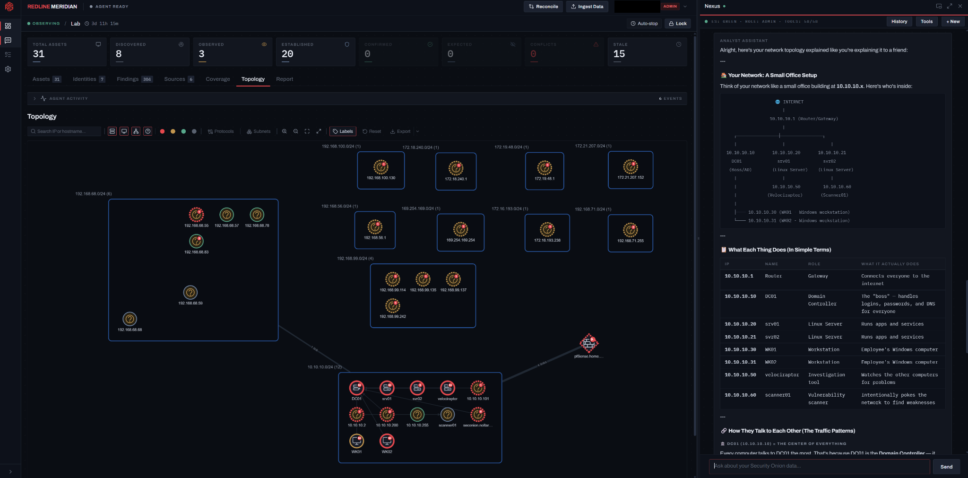Open the task list icon in left sidebar

(8, 55)
